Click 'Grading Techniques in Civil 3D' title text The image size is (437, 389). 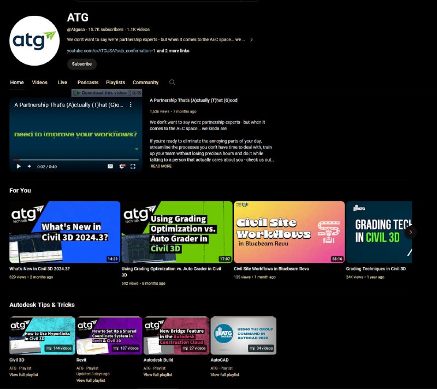coord(376,269)
